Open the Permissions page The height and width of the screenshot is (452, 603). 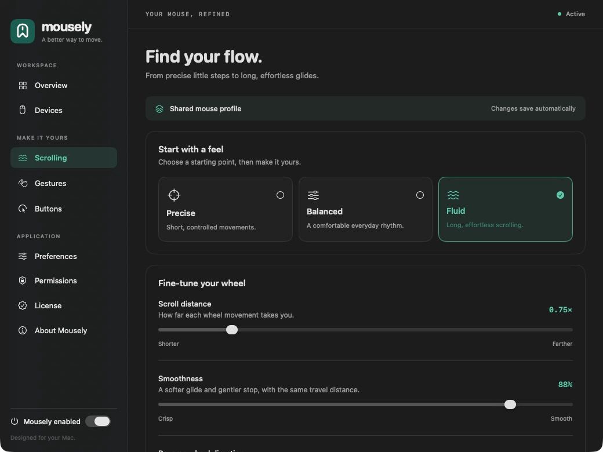tap(63, 280)
